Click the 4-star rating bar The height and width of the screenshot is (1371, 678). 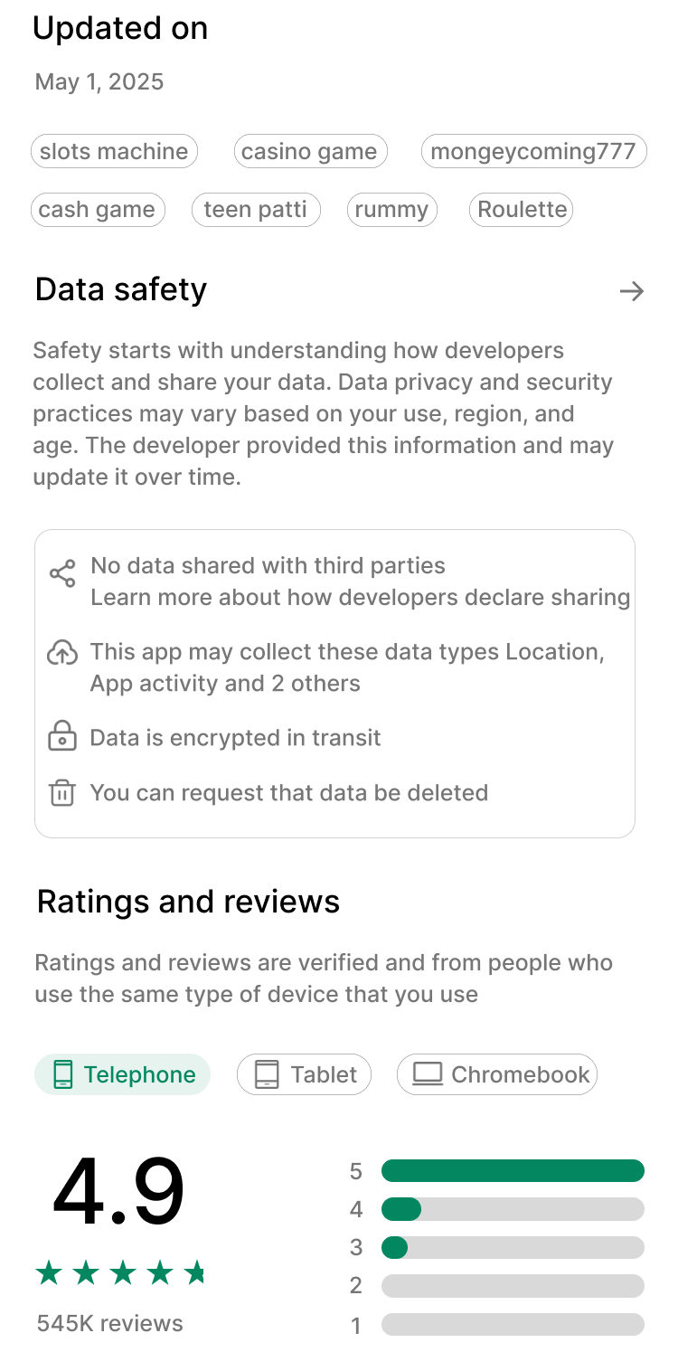click(x=513, y=1209)
